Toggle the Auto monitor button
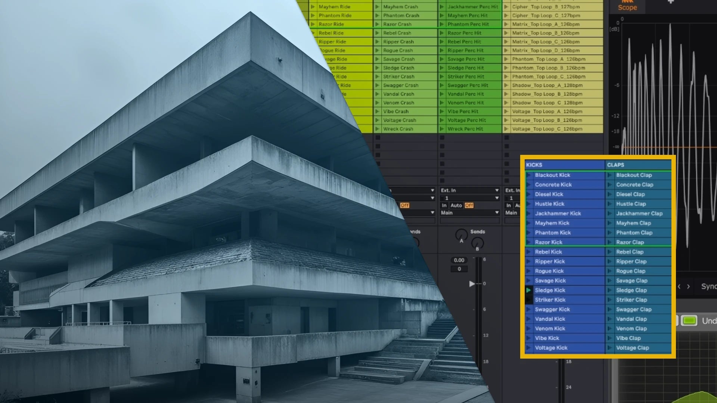Screen dimensions: 717x403 point(456,205)
